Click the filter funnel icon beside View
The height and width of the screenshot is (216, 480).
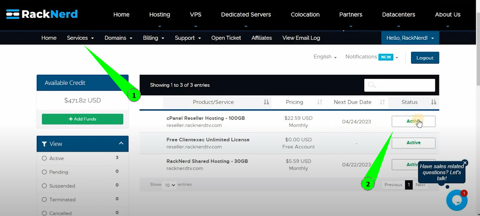[44, 144]
